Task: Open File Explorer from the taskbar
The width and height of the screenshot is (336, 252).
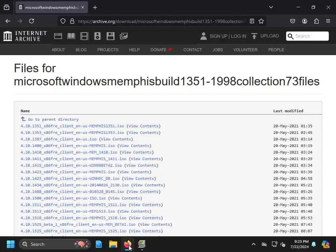Action: coord(113,244)
